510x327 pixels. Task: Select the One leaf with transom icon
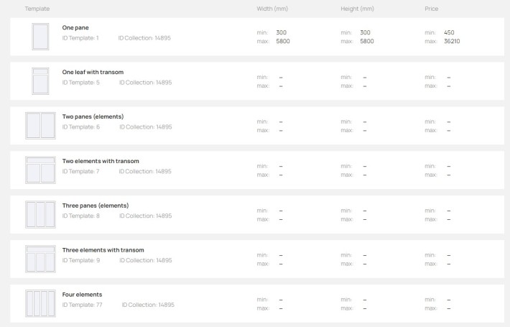[40, 81]
